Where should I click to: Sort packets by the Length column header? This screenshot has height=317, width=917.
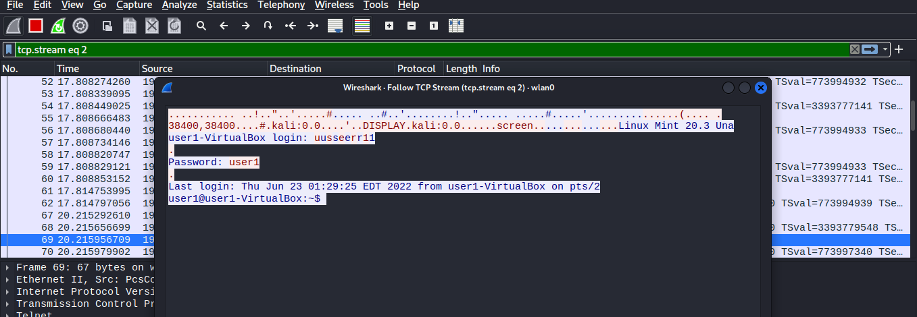click(462, 69)
